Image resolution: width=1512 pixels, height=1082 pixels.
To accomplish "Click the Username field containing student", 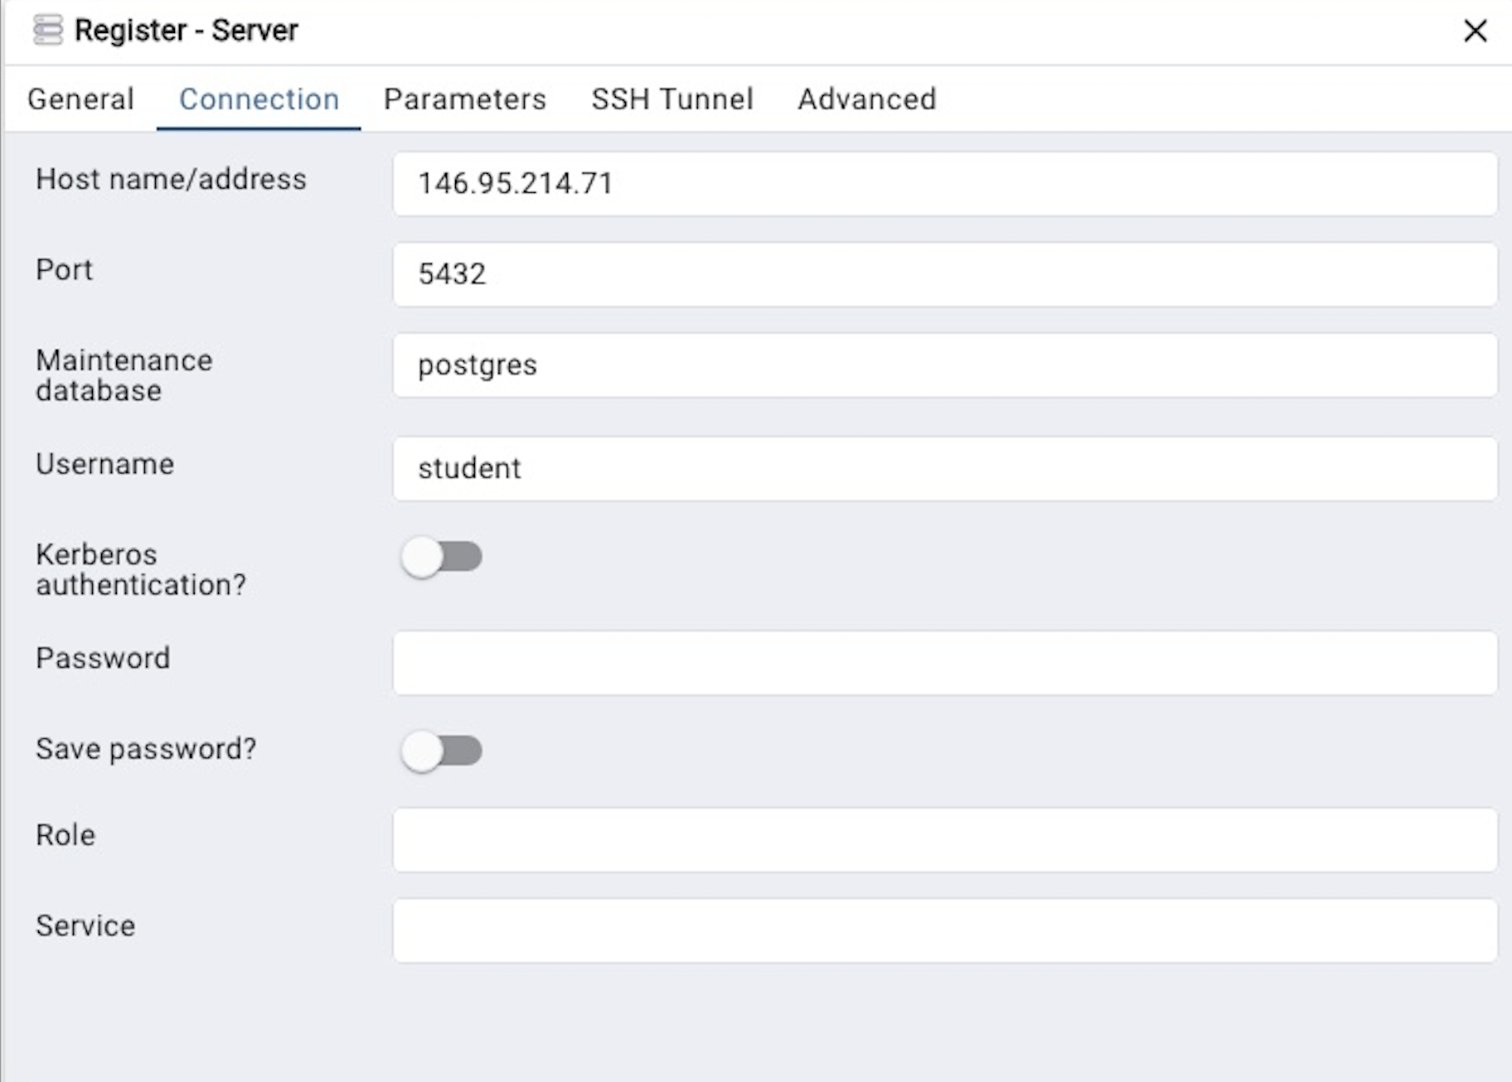I will [945, 469].
